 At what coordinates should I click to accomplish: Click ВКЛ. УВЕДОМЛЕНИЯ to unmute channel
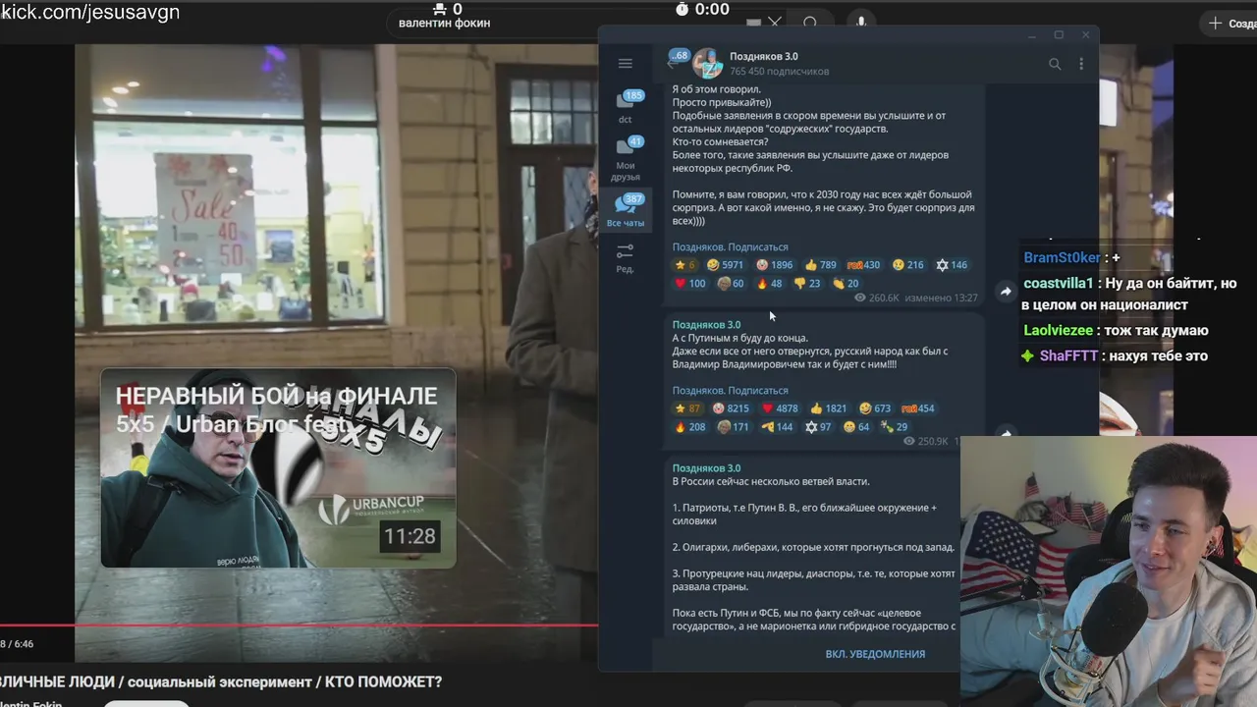(x=875, y=654)
